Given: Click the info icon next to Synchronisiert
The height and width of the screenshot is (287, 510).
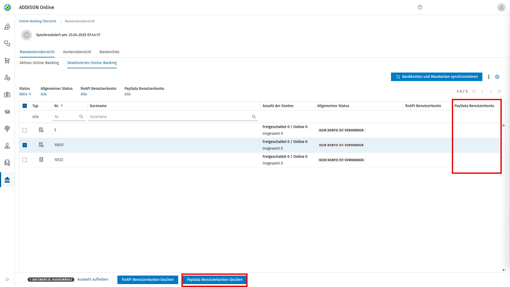Looking at the screenshot, I should 27,35.
